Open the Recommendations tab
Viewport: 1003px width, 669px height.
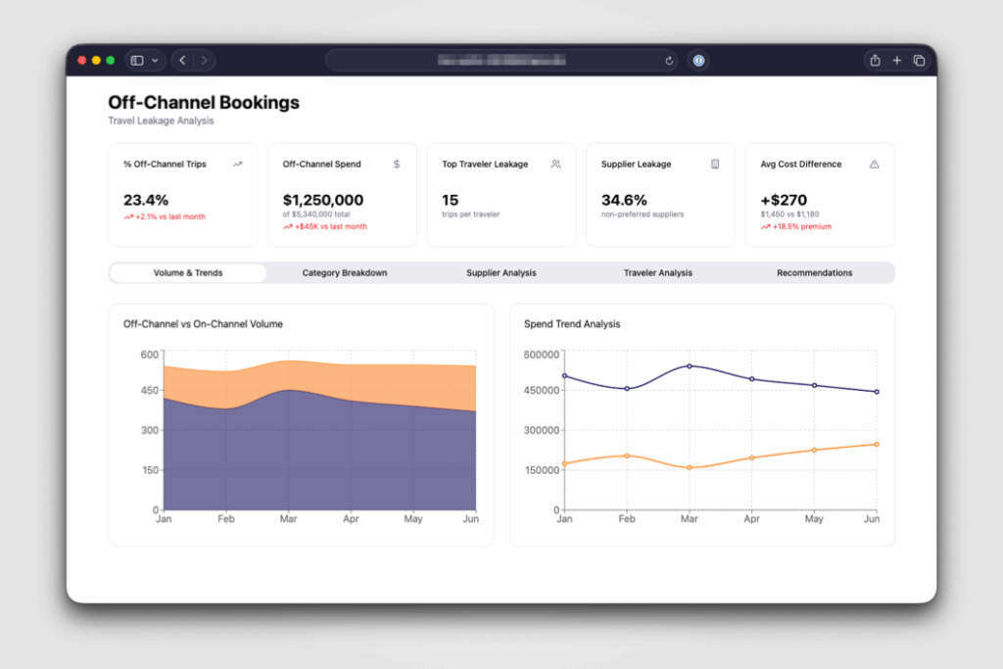814,273
